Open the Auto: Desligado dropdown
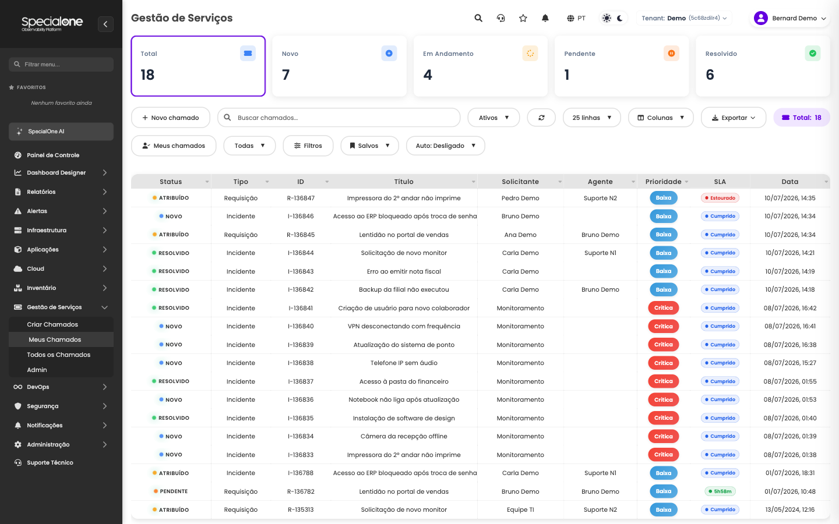Viewport: 839px width, 524px height. 446,146
